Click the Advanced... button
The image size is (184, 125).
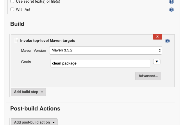pos(148,76)
